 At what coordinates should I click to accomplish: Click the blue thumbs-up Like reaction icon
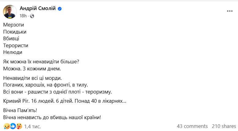pos(13,126)
